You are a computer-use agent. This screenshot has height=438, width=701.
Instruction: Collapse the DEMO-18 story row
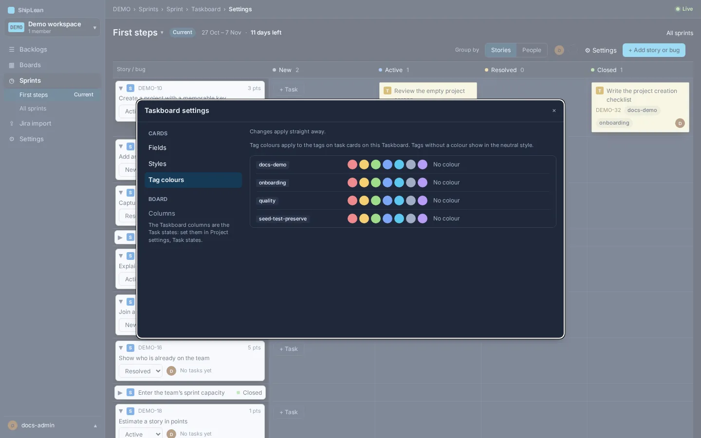click(121, 411)
